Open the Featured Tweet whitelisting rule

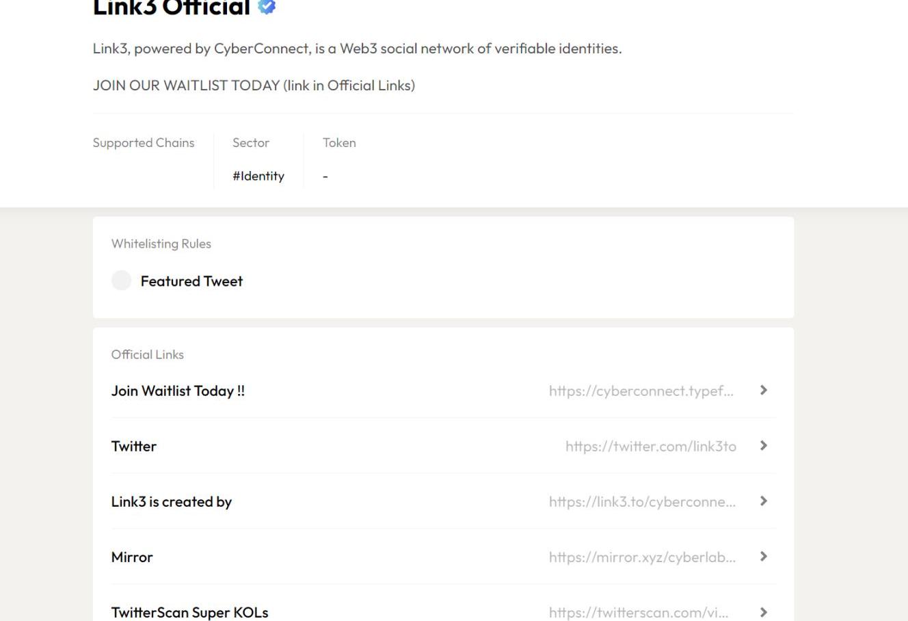[x=191, y=281]
